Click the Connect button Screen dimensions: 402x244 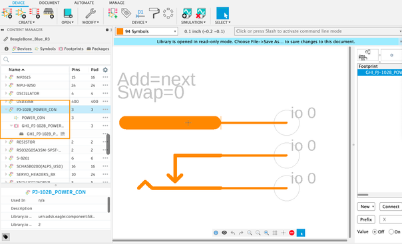point(391,206)
